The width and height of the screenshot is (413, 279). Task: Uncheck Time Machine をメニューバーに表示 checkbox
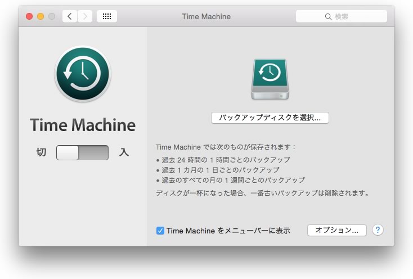(160, 231)
